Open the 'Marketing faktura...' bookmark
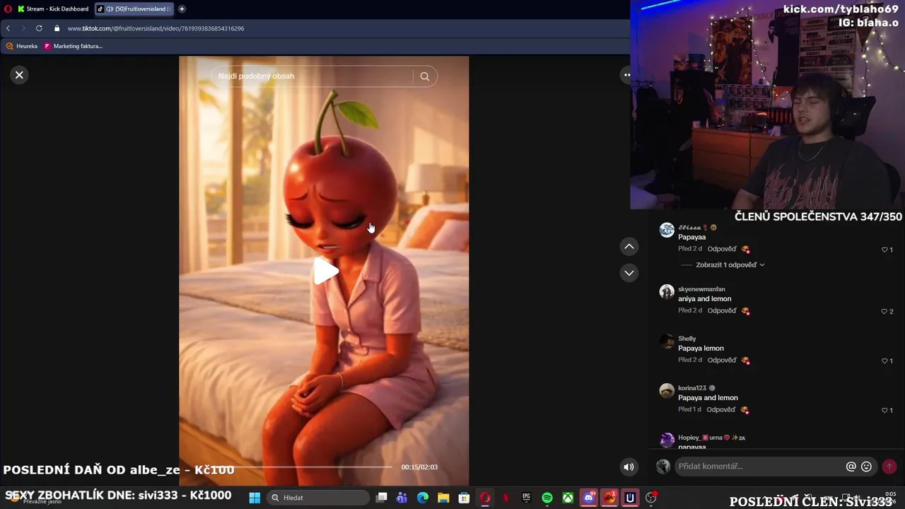The height and width of the screenshot is (509, 905). [73, 46]
